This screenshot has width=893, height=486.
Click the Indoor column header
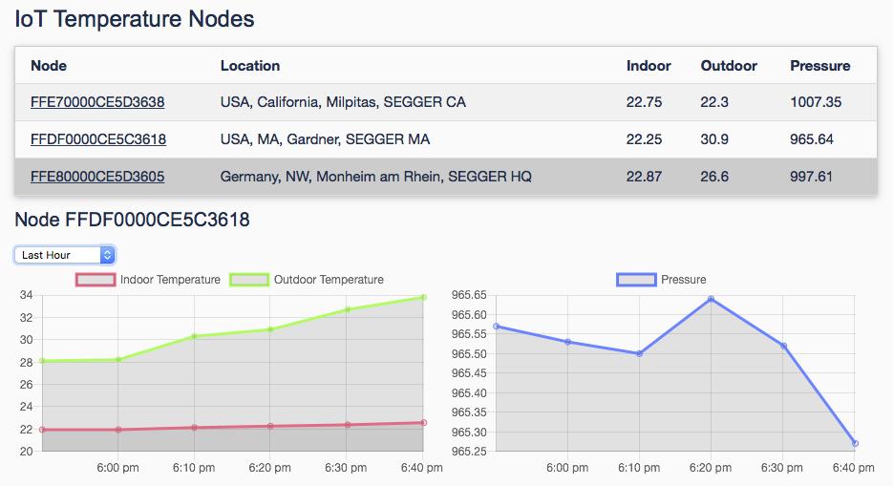[x=648, y=66]
